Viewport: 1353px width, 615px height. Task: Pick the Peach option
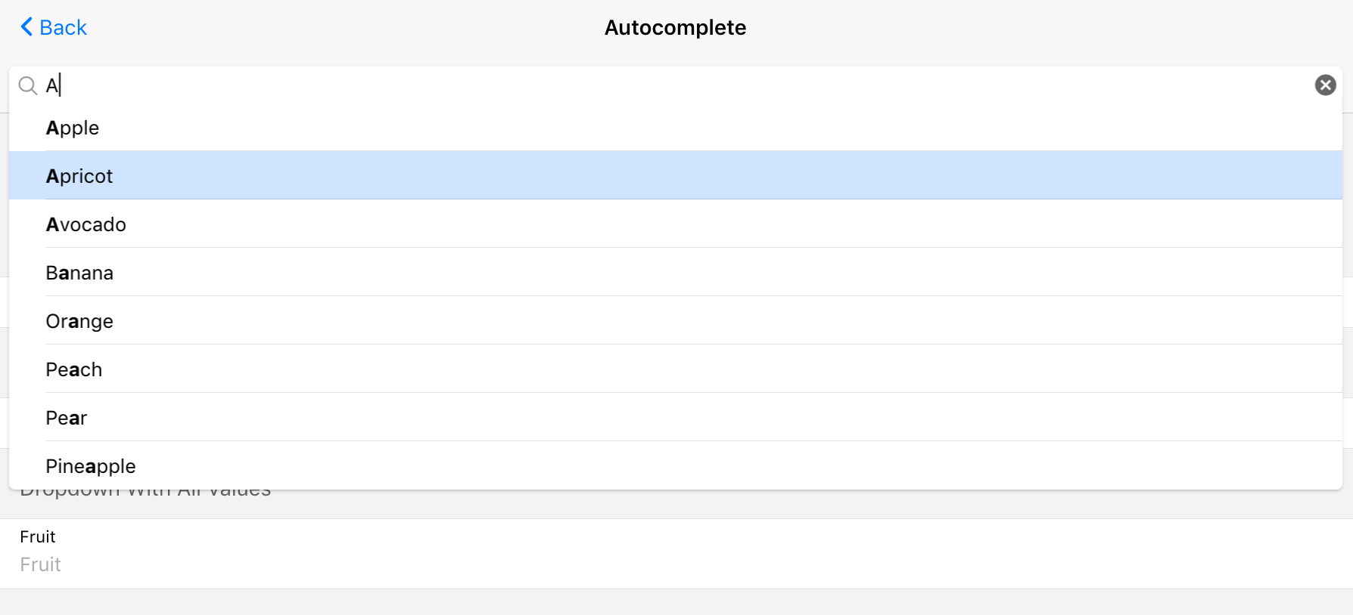[74, 369]
